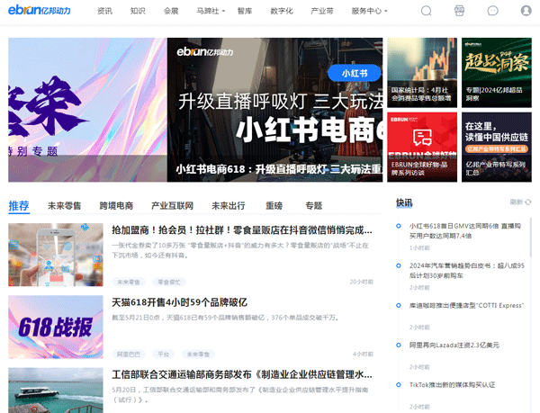Open article 抢加盟商！抢会员！拉社群

coord(242,230)
